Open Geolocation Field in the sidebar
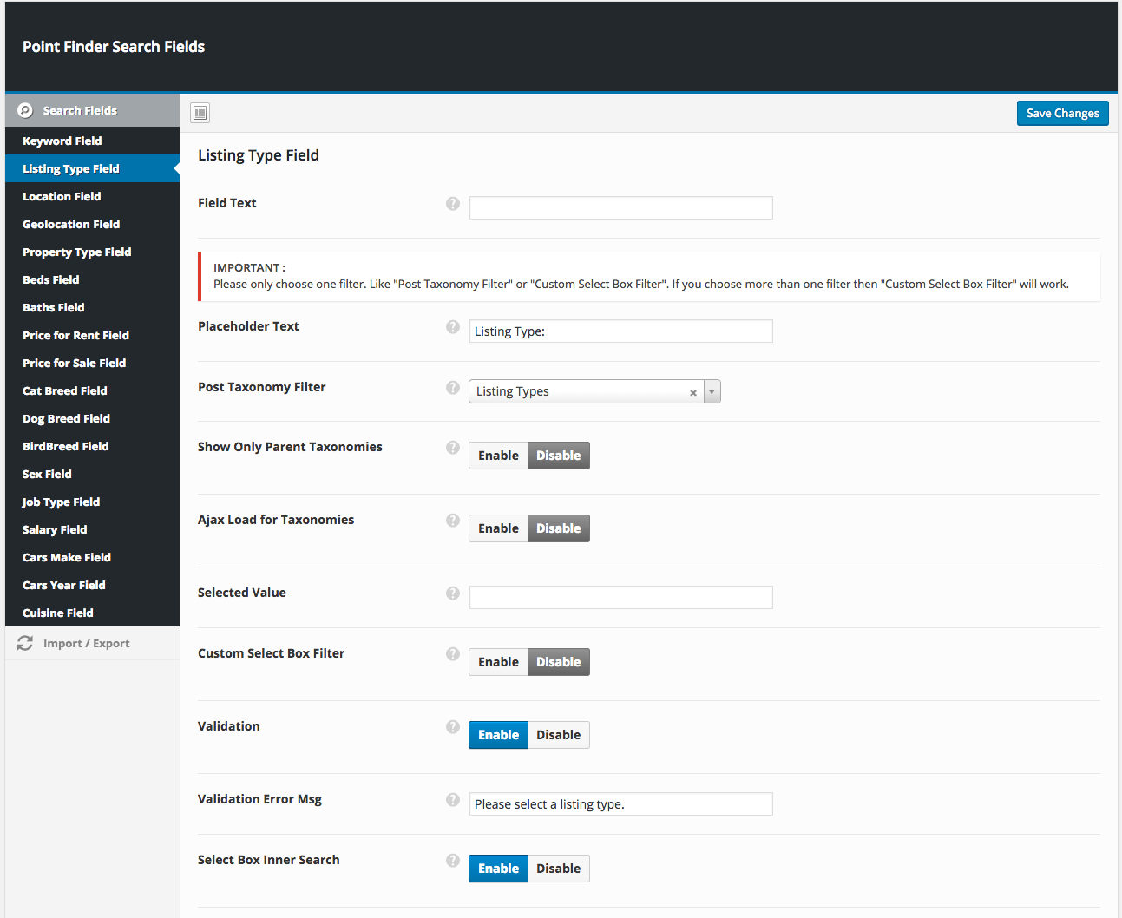Viewport: 1122px width, 918px height. pos(71,224)
